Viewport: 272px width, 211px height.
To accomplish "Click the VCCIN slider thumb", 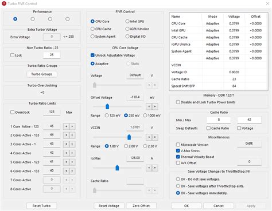I will point(129,137).
